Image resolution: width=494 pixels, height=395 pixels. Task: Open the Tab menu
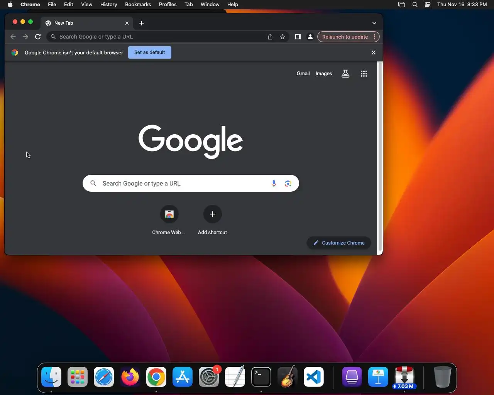coord(189,4)
